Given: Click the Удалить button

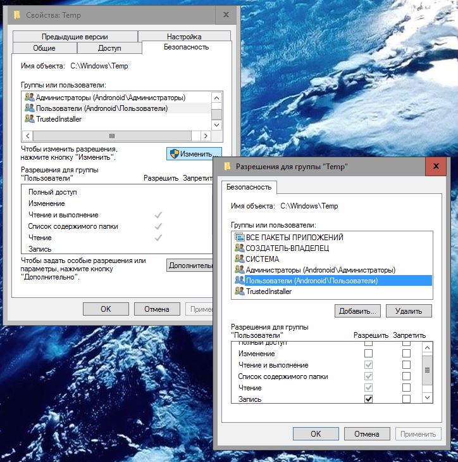Looking at the screenshot, I should tap(409, 311).
